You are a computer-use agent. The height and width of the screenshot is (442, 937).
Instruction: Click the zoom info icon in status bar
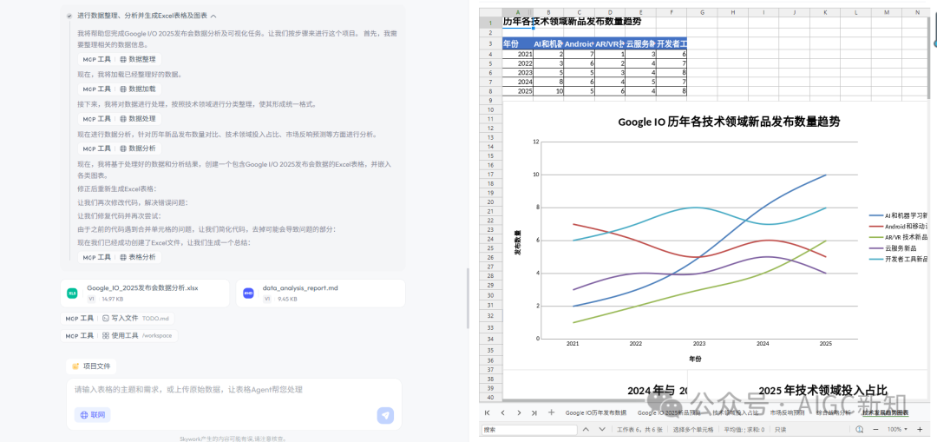pyautogui.click(x=859, y=430)
